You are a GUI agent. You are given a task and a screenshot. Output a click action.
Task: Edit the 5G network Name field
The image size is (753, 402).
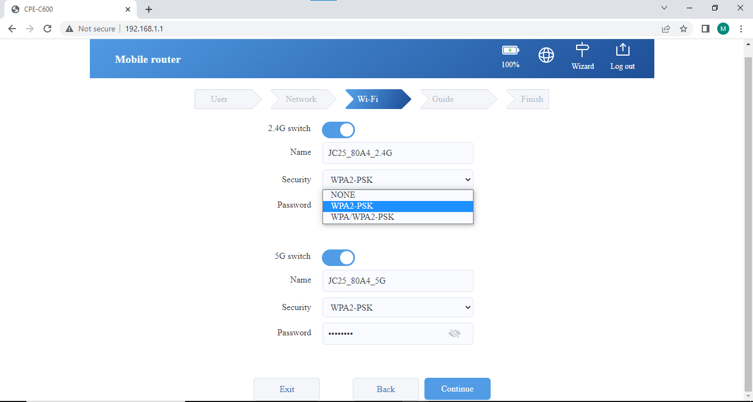(x=397, y=281)
